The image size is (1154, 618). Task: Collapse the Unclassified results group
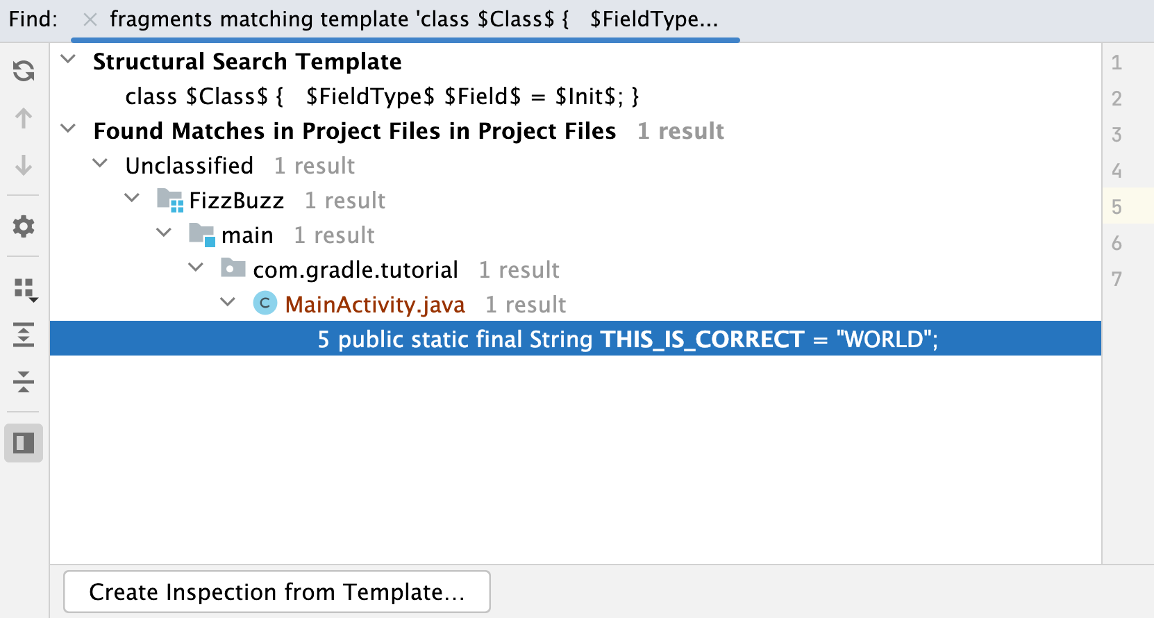tap(100, 164)
